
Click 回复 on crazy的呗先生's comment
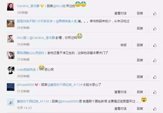(140, 77)
